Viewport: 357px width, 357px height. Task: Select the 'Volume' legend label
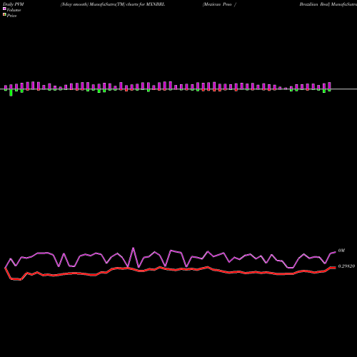14,10
